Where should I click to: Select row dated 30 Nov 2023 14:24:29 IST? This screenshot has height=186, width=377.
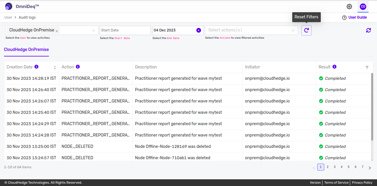188,124
